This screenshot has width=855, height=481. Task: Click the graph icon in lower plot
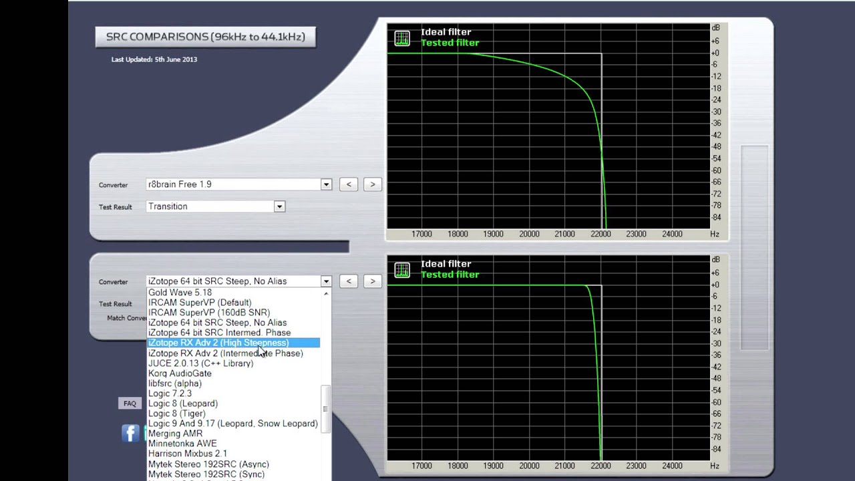(x=401, y=270)
